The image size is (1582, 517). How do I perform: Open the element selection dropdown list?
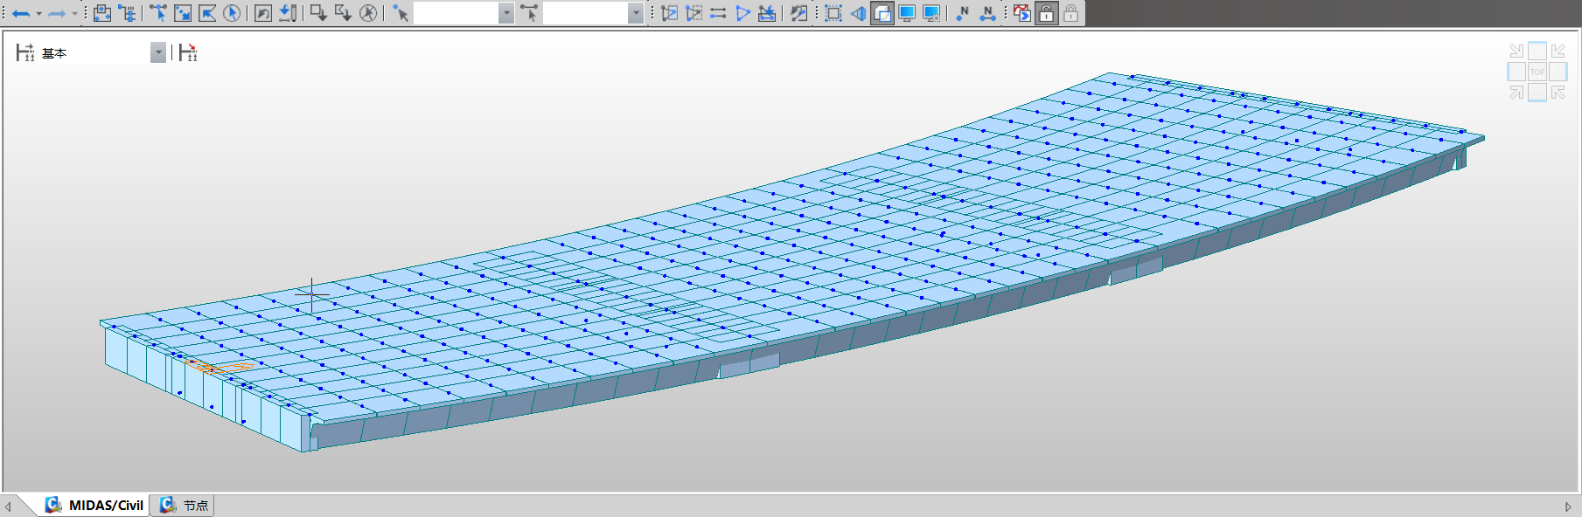coord(636,13)
